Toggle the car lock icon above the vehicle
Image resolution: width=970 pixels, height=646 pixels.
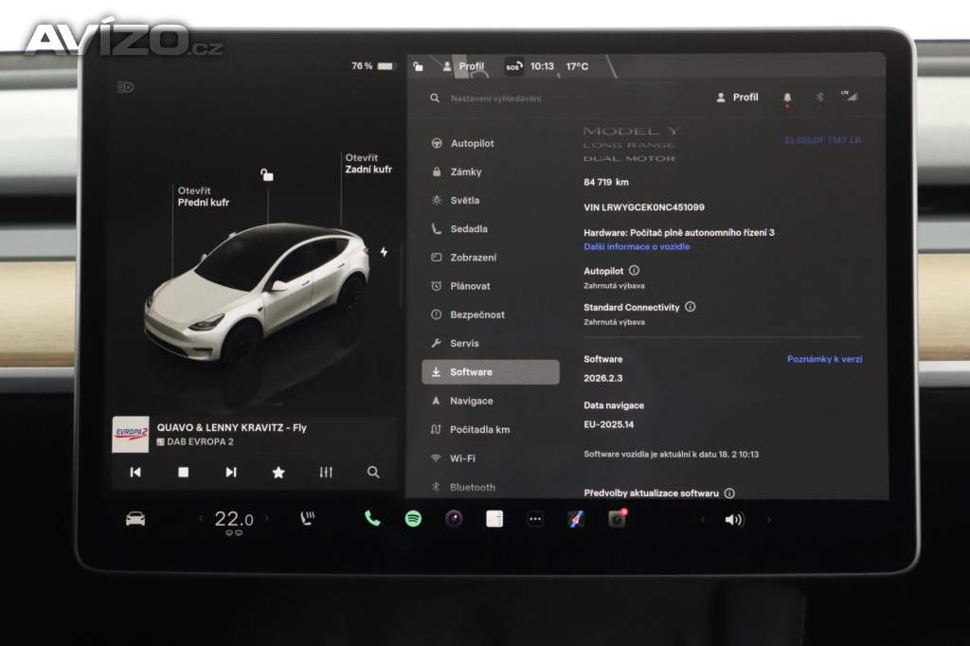[x=267, y=174]
